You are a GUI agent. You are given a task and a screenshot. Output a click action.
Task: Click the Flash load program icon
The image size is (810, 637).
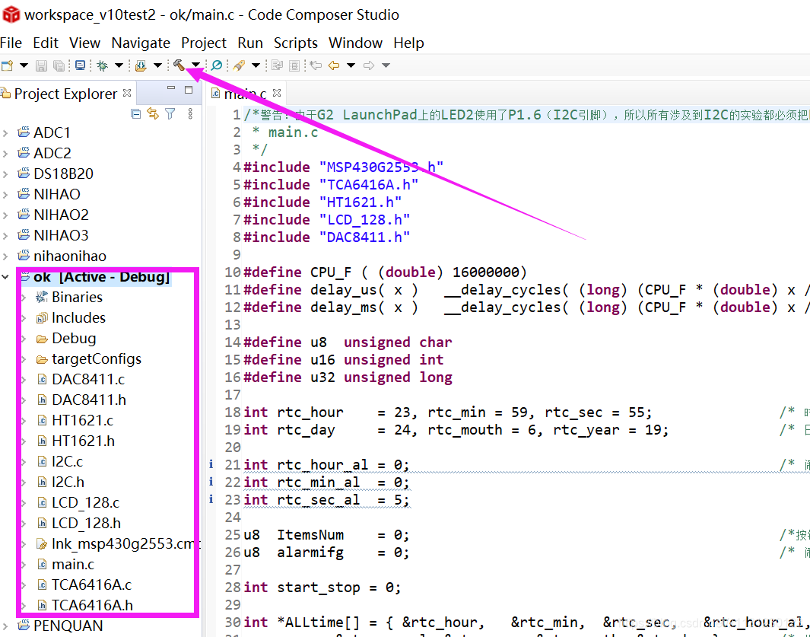[x=141, y=65]
